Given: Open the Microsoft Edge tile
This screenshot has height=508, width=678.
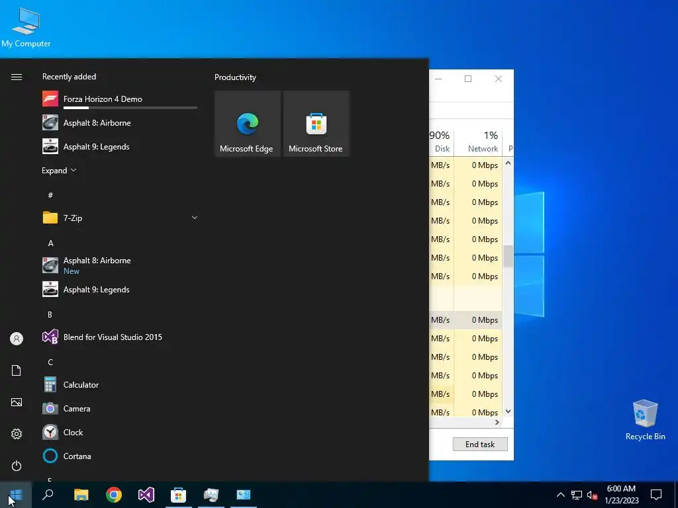Looking at the screenshot, I should tap(248, 124).
